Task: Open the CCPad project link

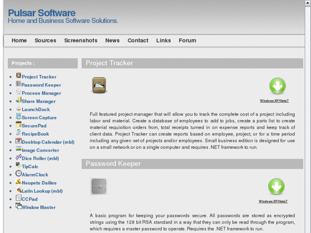Action: pos(30,199)
